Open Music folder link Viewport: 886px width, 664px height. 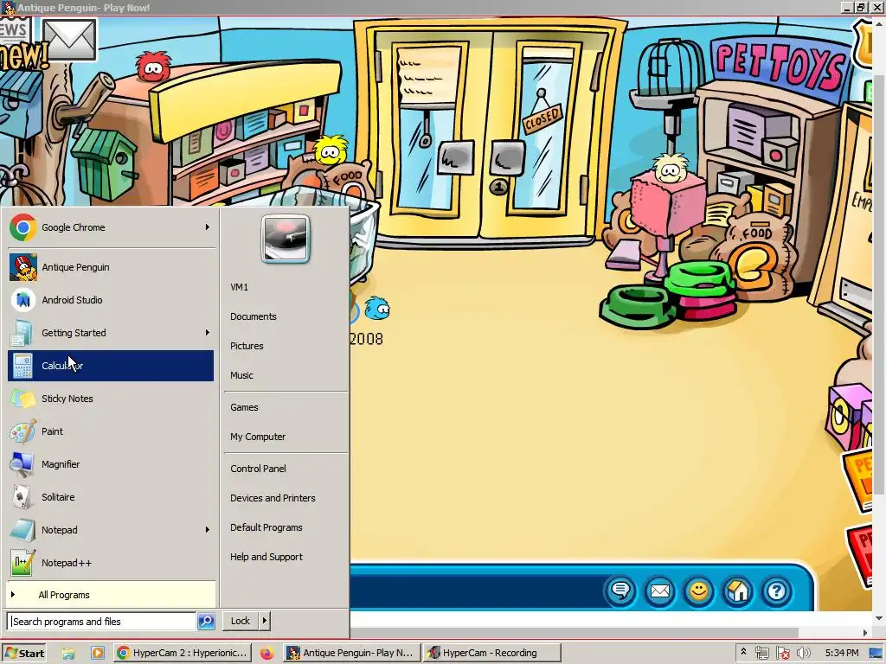point(286,375)
